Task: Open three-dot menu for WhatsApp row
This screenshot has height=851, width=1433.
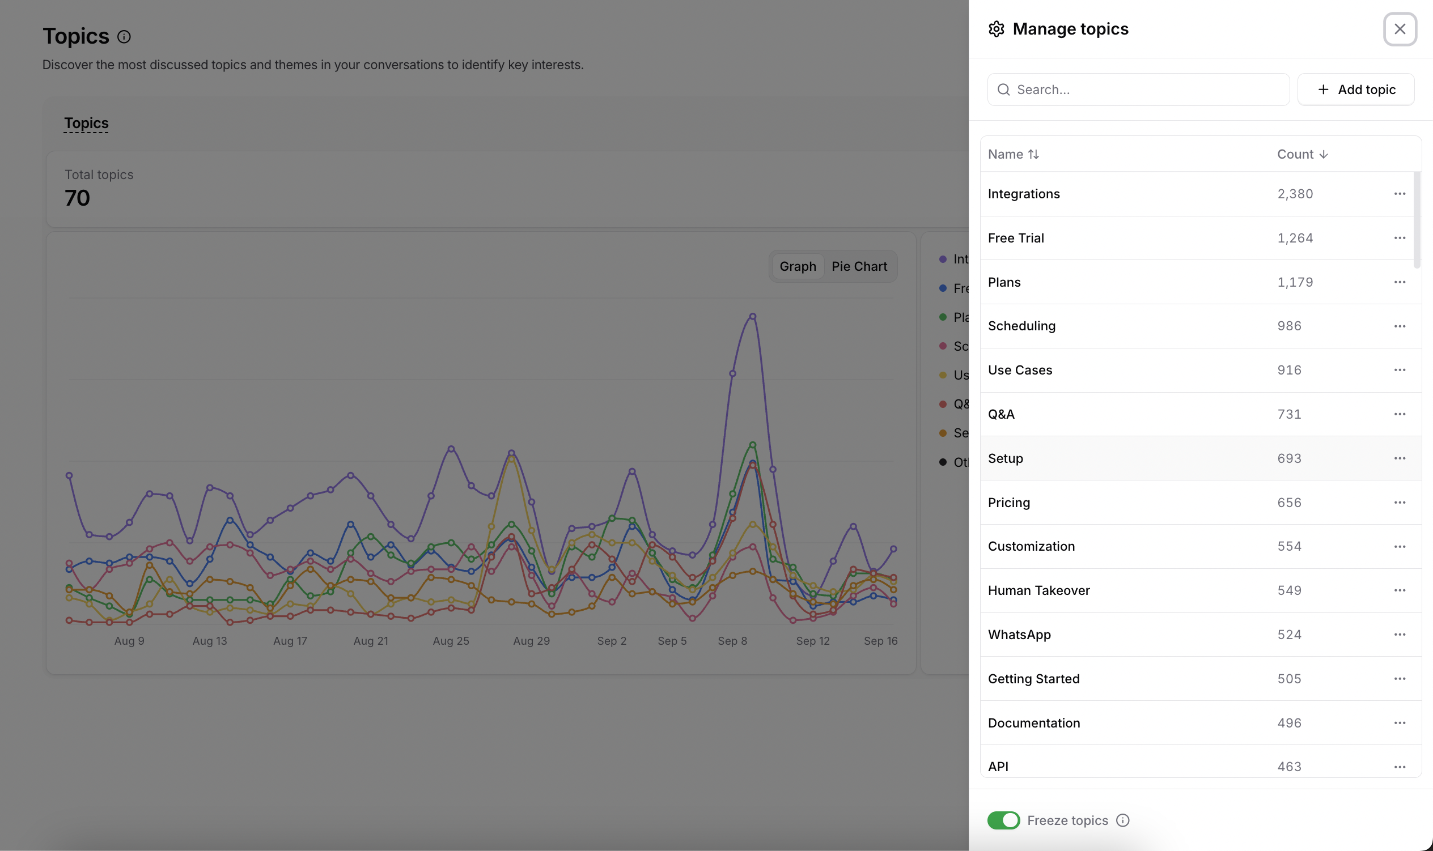Action: pyautogui.click(x=1399, y=634)
